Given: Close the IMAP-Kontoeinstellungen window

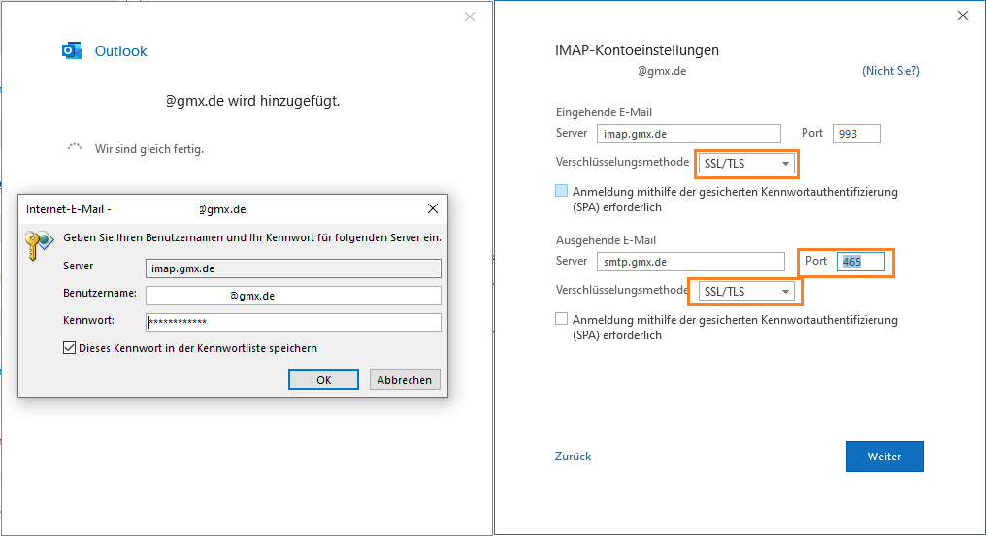Looking at the screenshot, I should coord(962,16).
